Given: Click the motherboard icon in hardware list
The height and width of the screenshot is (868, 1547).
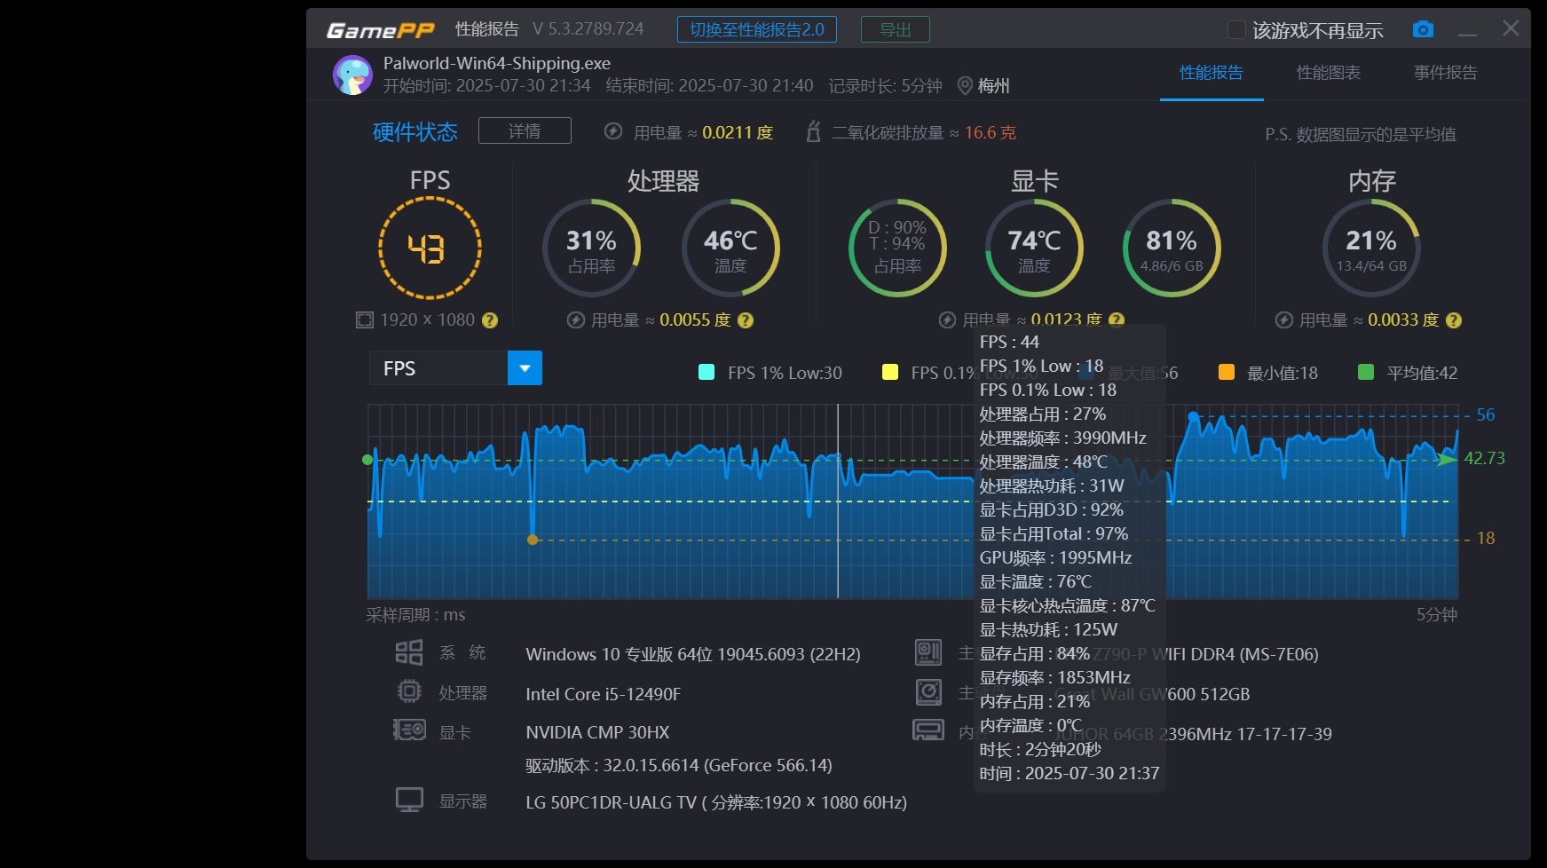Looking at the screenshot, I should 928,653.
